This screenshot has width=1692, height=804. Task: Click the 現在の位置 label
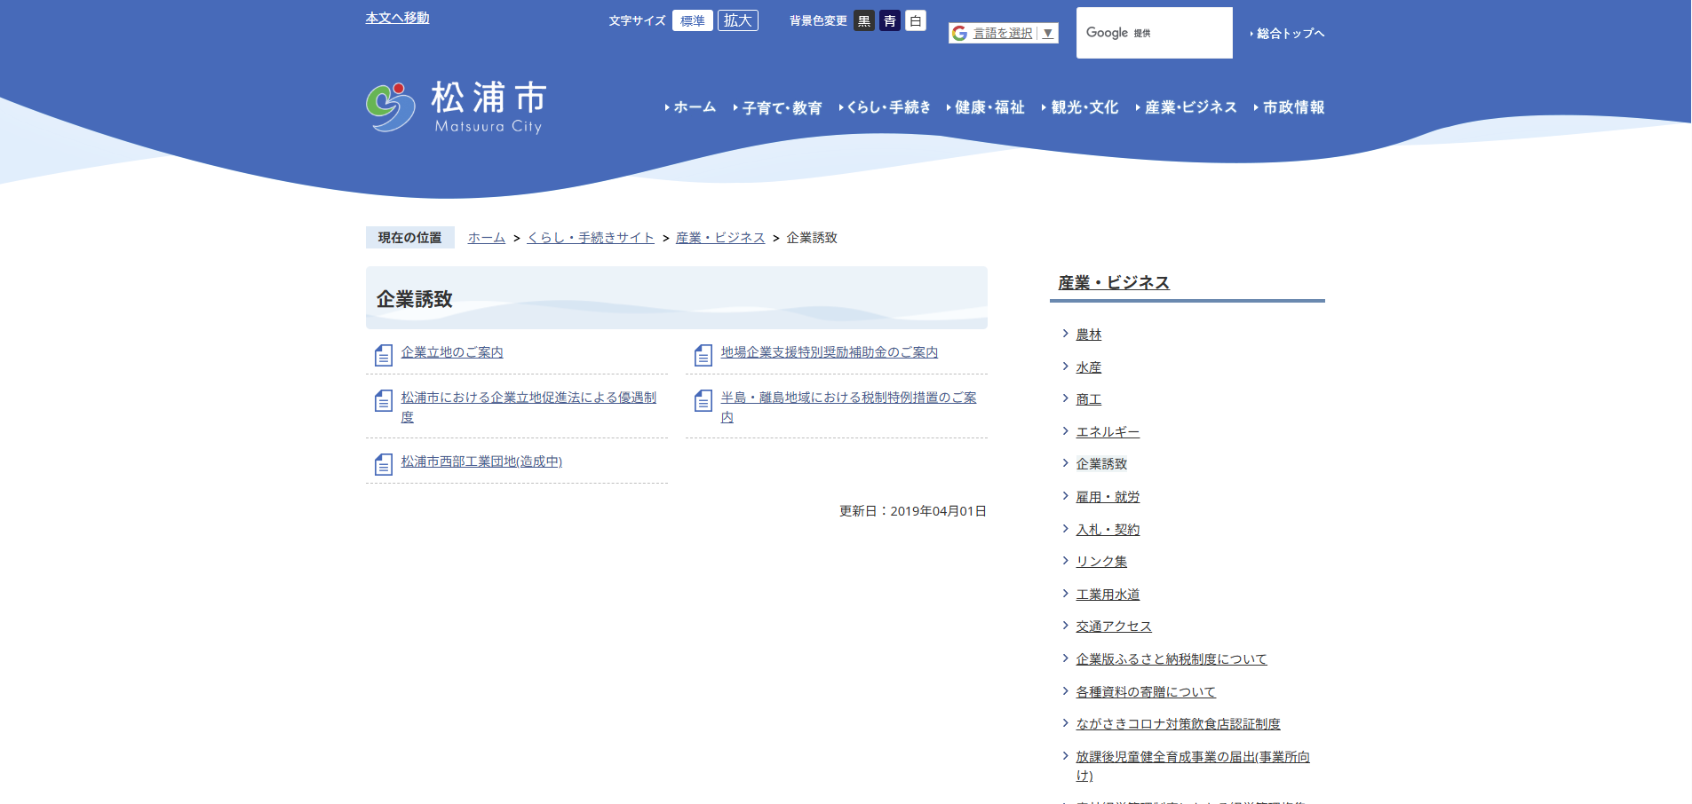[x=409, y=238]
